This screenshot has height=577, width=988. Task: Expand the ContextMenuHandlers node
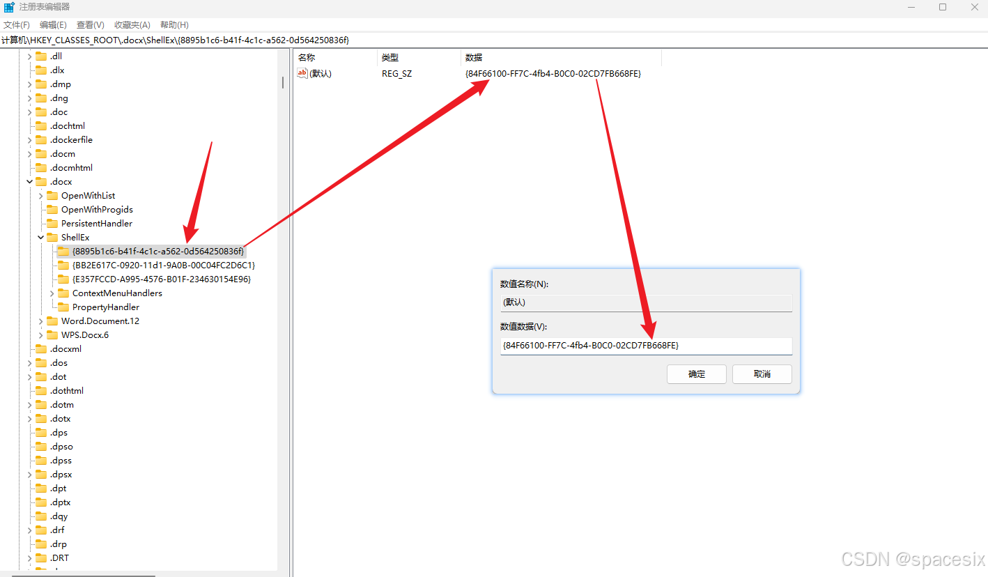52,293
